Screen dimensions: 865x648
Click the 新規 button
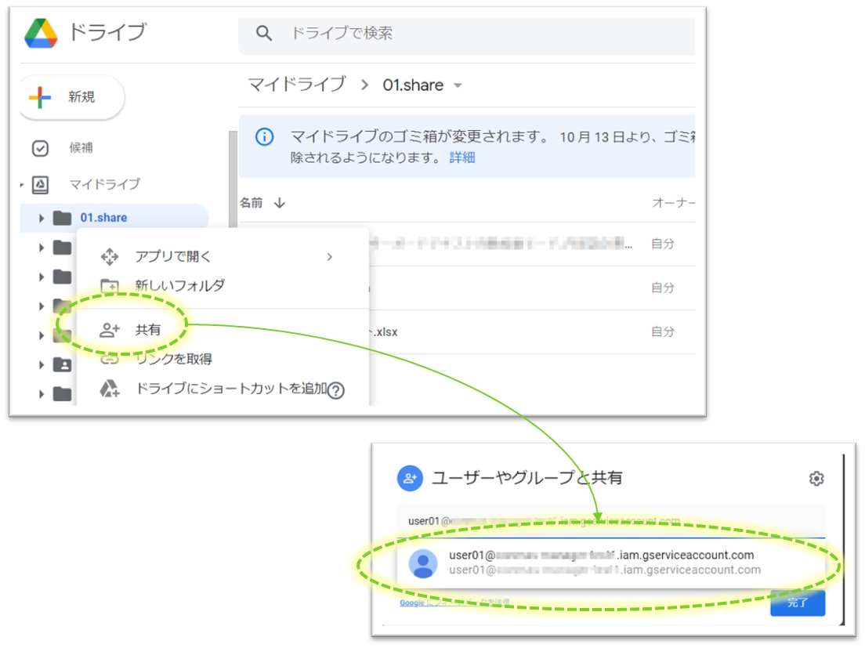tap(71, 97)
